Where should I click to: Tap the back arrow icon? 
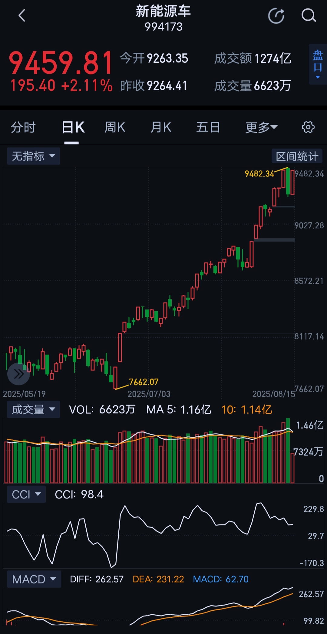click(x=22, y=16)
